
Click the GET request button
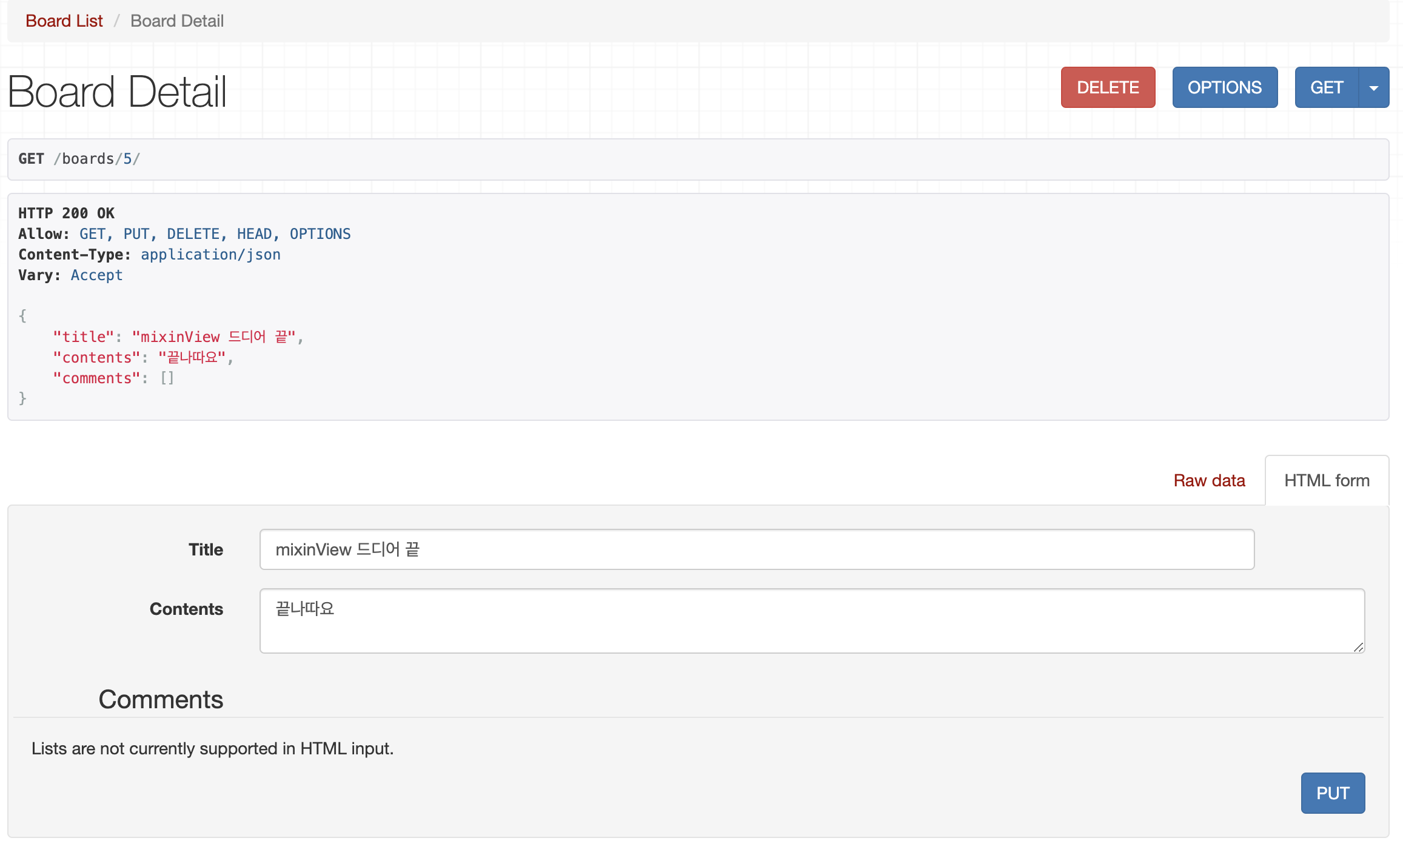pyautogui.click(x=1326, y=87)
